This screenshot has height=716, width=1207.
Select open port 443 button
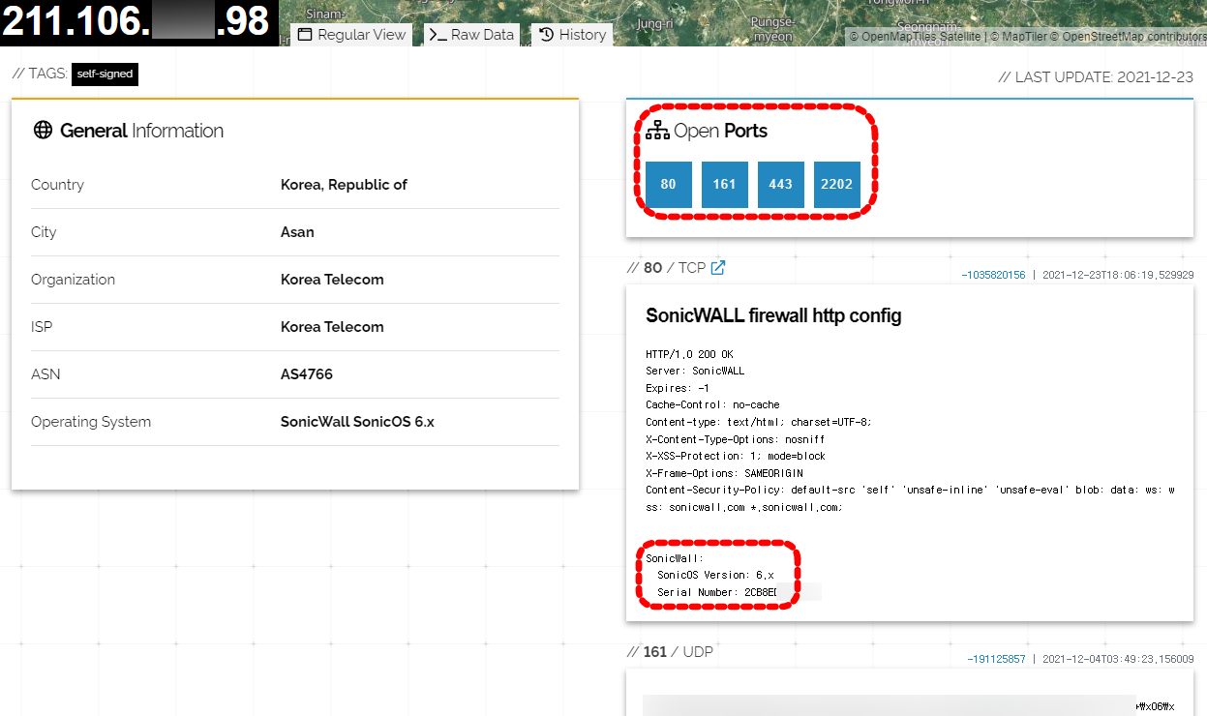click(781, 185)
